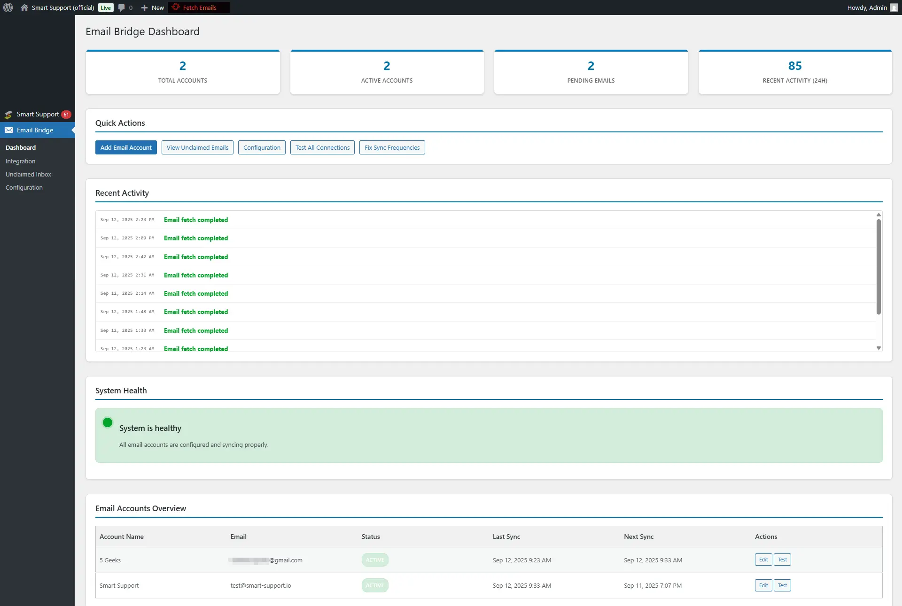Click ACTIVE status badge for 5 Geeks

pos(375,560)
